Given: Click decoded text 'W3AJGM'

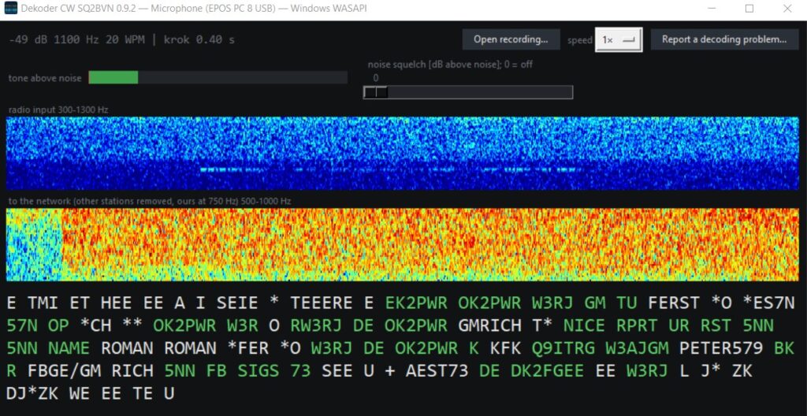Looking at the screenshot, I should coord(637,348).
